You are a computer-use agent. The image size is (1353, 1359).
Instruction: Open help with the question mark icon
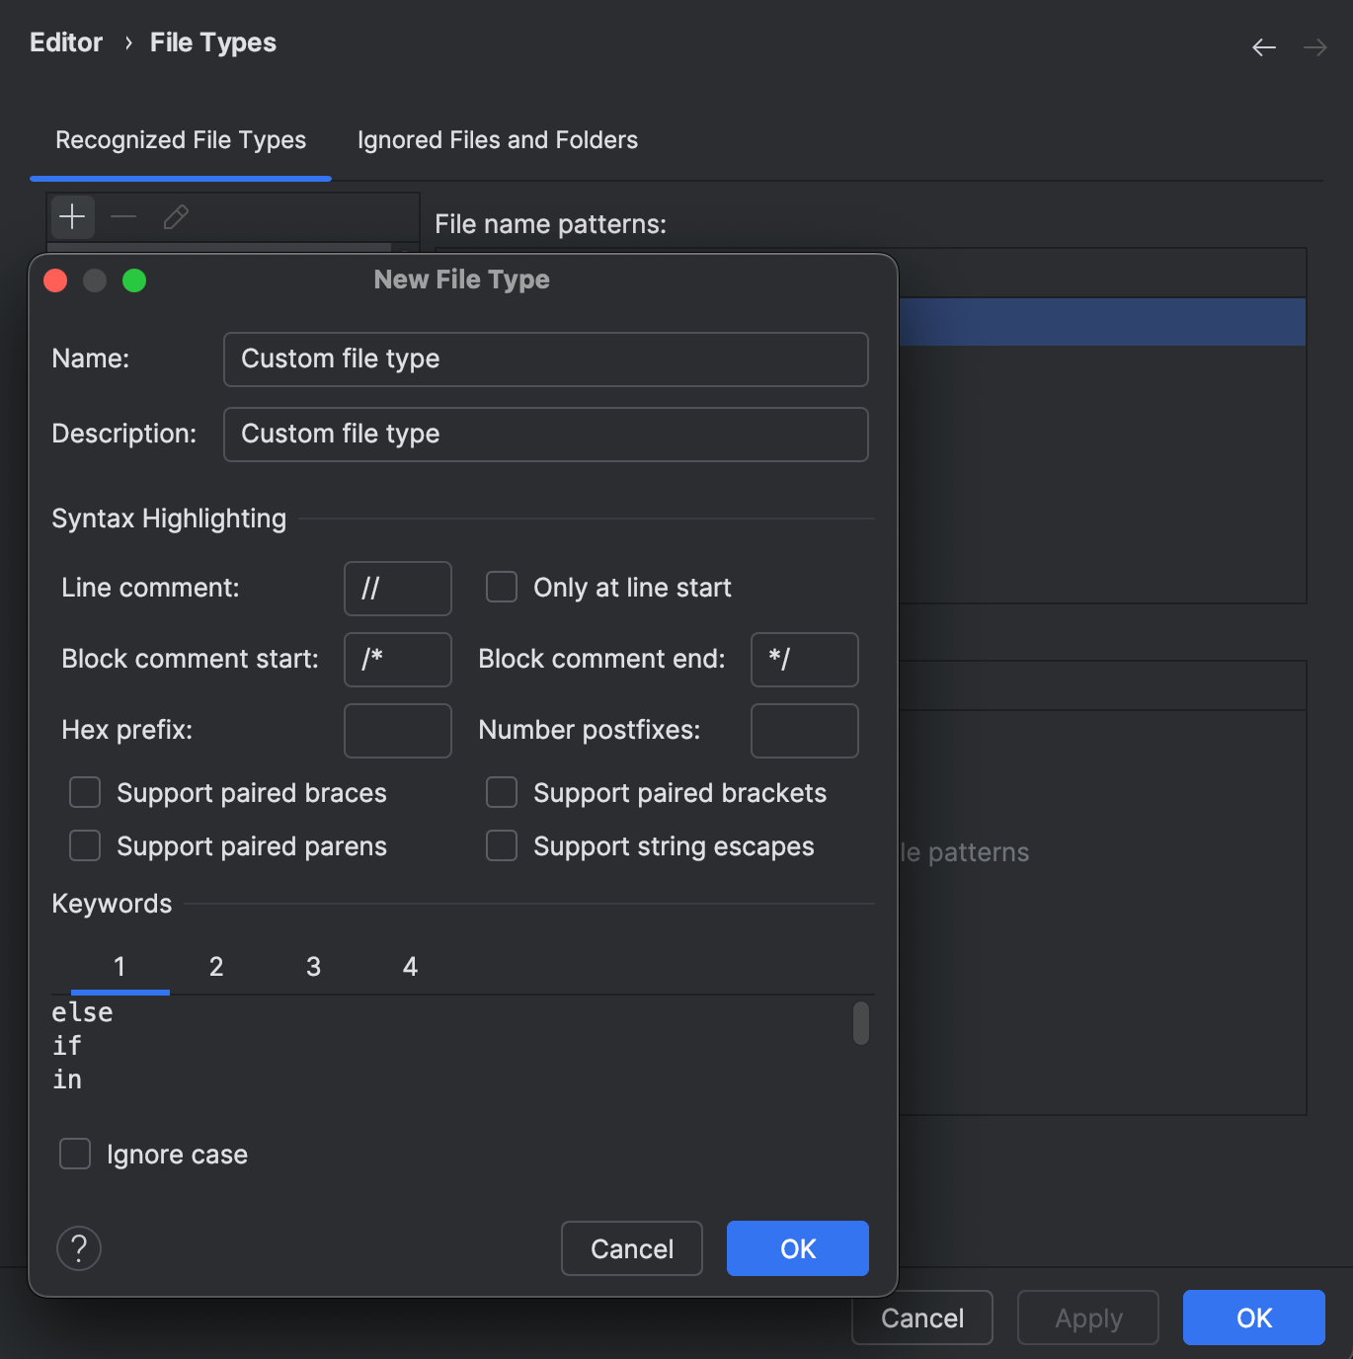tap(79, 1248)
